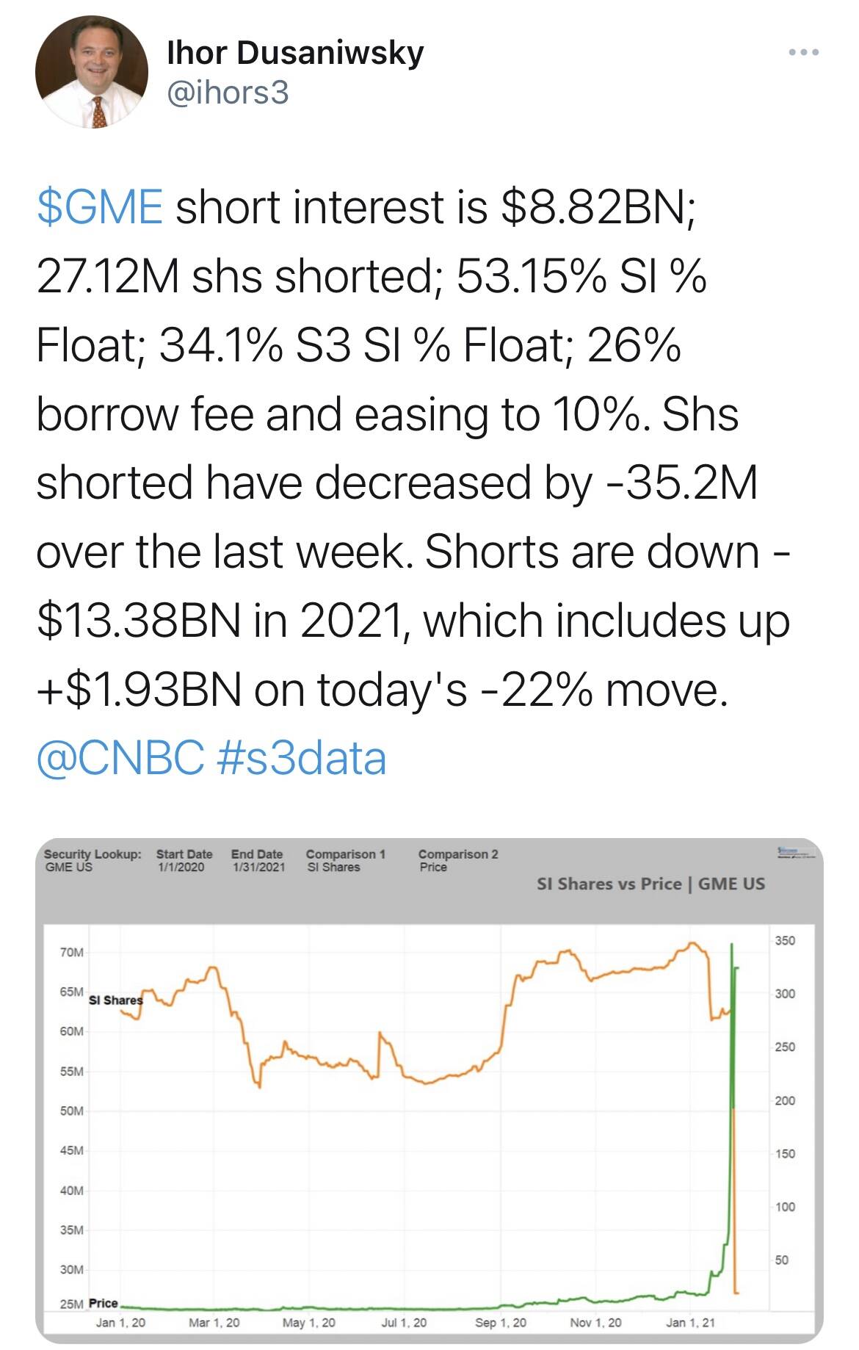Open the #s3data hashtag
Viewport: 859px width, 1350px height.
click(x=302, y=757)
